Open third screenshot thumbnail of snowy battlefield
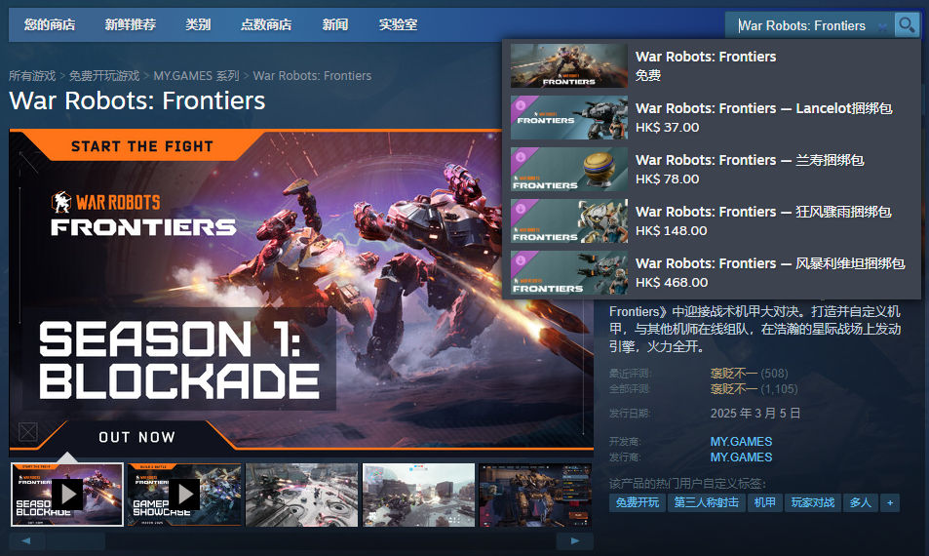 tap(301, 495)
